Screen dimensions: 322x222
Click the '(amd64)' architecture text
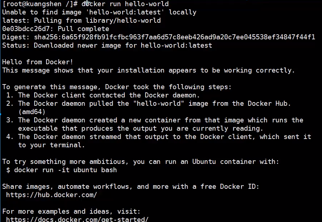point(32,112)
